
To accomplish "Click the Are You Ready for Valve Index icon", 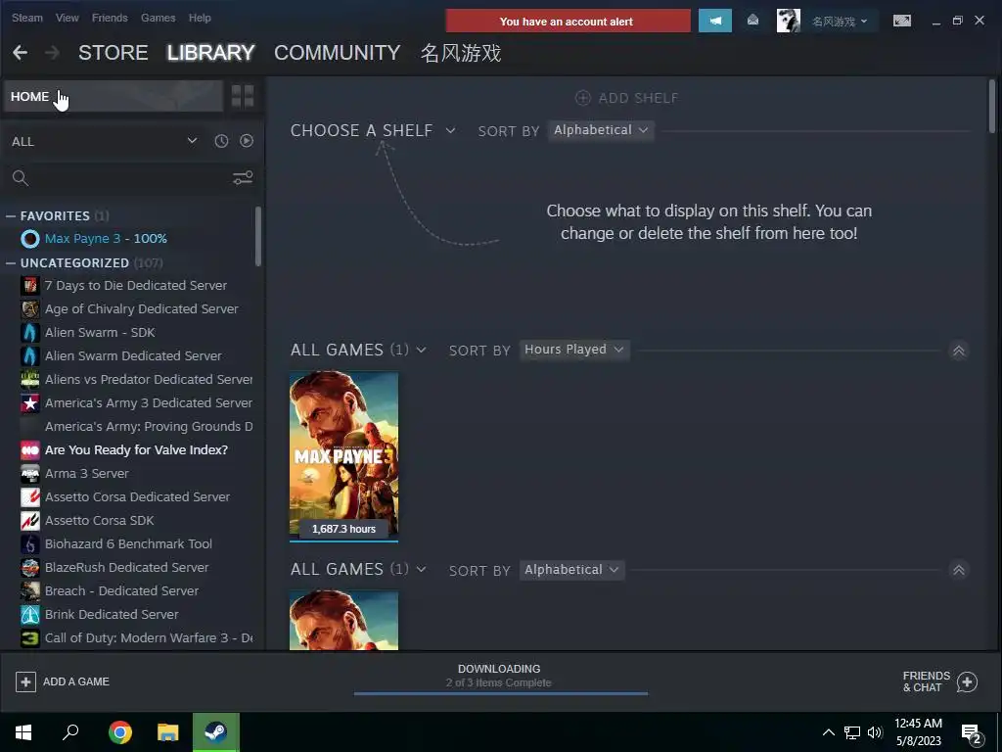I will [30, 450].
